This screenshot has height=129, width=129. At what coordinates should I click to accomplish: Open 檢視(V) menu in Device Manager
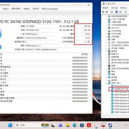[123, 8]
